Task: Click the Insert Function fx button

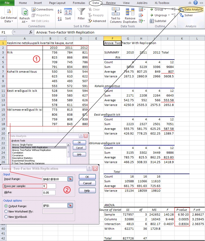Action: coord(31,32)
